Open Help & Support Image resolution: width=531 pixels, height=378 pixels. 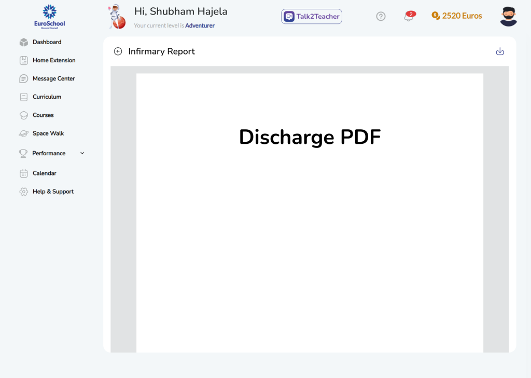(53, 192)
